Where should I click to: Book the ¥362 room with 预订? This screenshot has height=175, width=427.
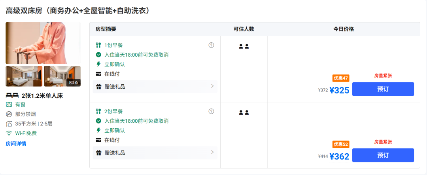[383, 155]
